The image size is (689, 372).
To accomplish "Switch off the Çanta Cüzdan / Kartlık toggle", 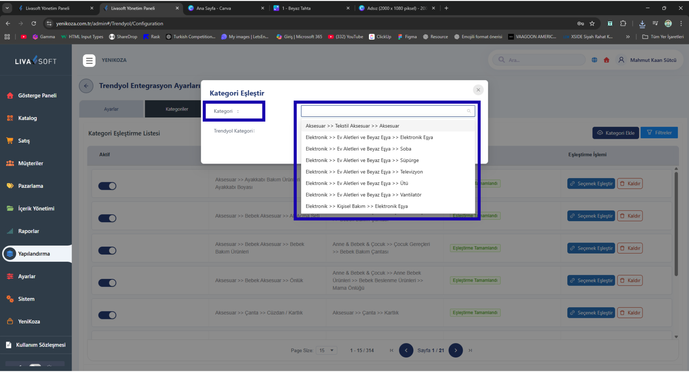I will coord(107,315).
